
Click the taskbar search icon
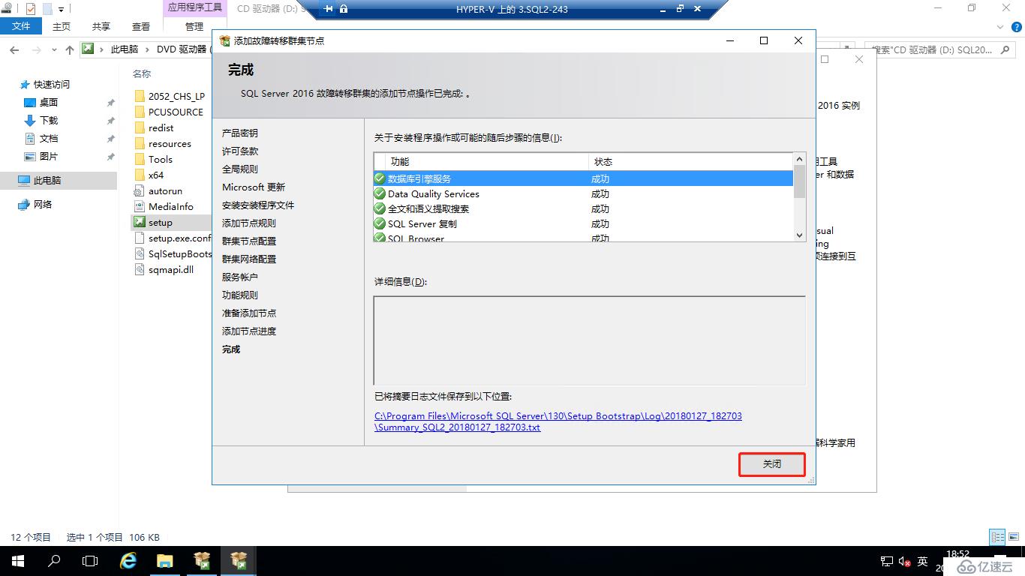click(x=54, y=561)
